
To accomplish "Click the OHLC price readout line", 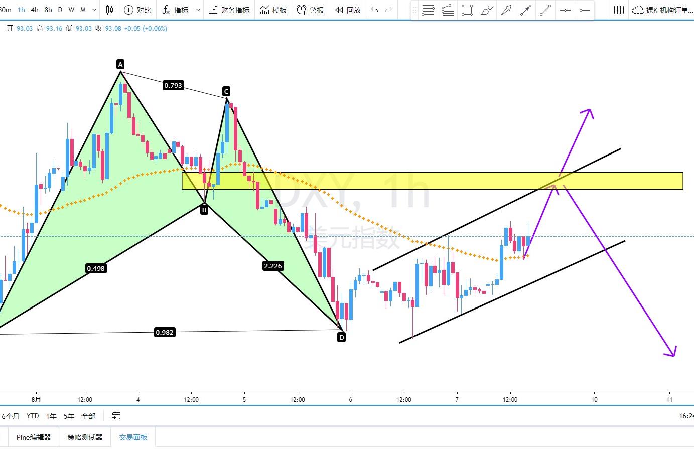I will (87, 29).
